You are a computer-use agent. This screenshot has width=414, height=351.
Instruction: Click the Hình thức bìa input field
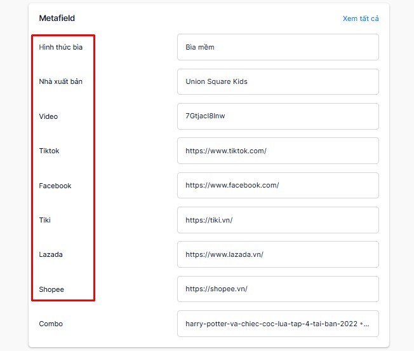click(278, 47)
